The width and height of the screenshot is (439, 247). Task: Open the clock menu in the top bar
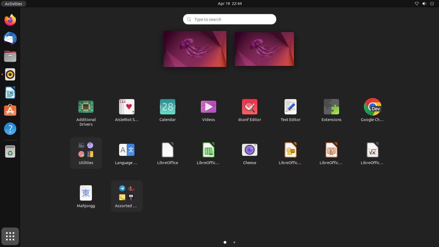coord(229,4)
